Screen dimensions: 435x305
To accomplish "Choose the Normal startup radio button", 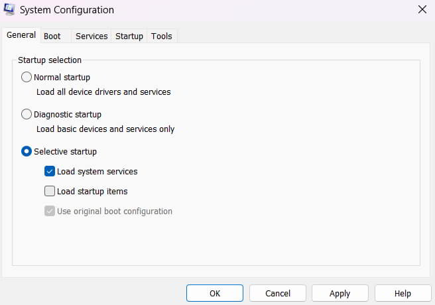I will 27,77.
